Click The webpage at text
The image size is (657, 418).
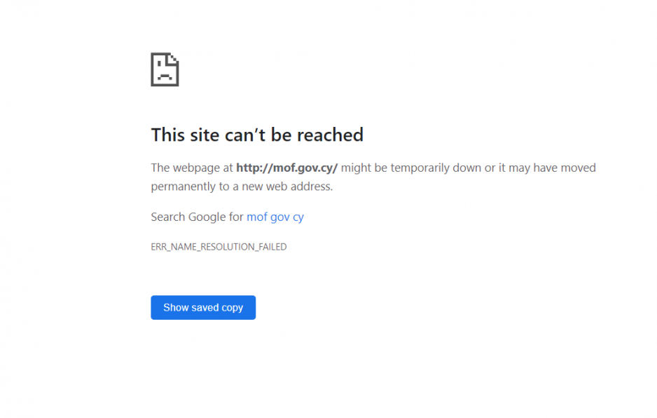[x=192, y=168]
